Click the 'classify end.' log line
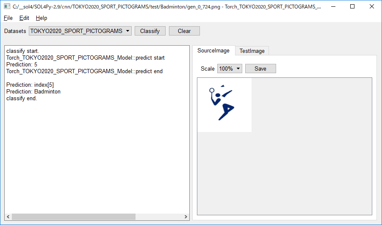Screen dimensions: 382x225 tap(22, 98)
